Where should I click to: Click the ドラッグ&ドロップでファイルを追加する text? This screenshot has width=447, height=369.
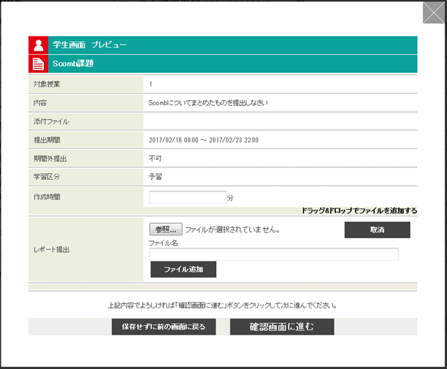coord(359,210)
